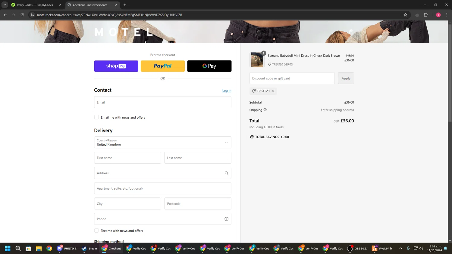Go back to the previous page
Viewport: 452px width, 254px height.
[x=5, y=15]
